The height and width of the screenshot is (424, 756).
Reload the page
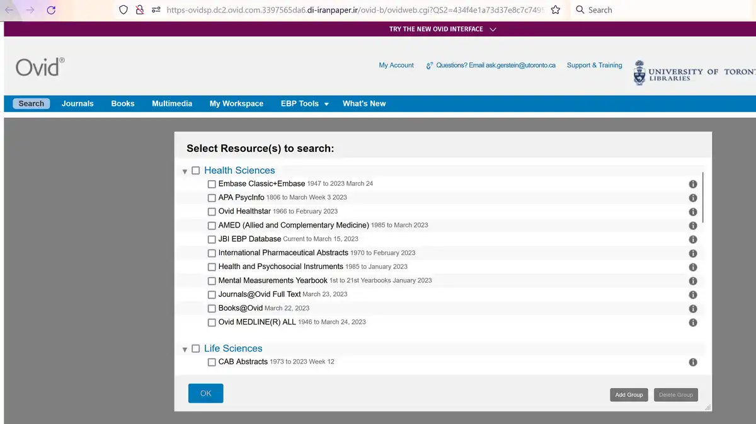pos(52,10)
